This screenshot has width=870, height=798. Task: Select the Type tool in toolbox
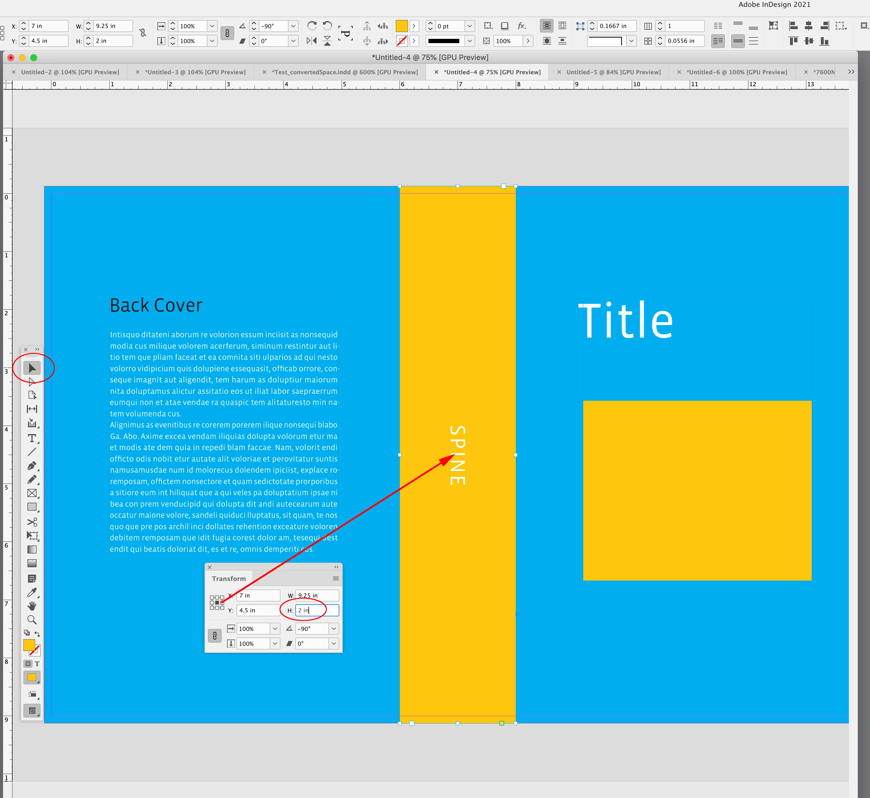pyautogui.click(x=31, y=438)
